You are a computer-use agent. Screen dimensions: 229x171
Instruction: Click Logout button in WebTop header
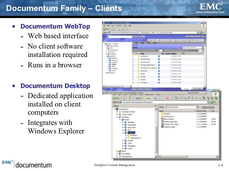[197, 37]
